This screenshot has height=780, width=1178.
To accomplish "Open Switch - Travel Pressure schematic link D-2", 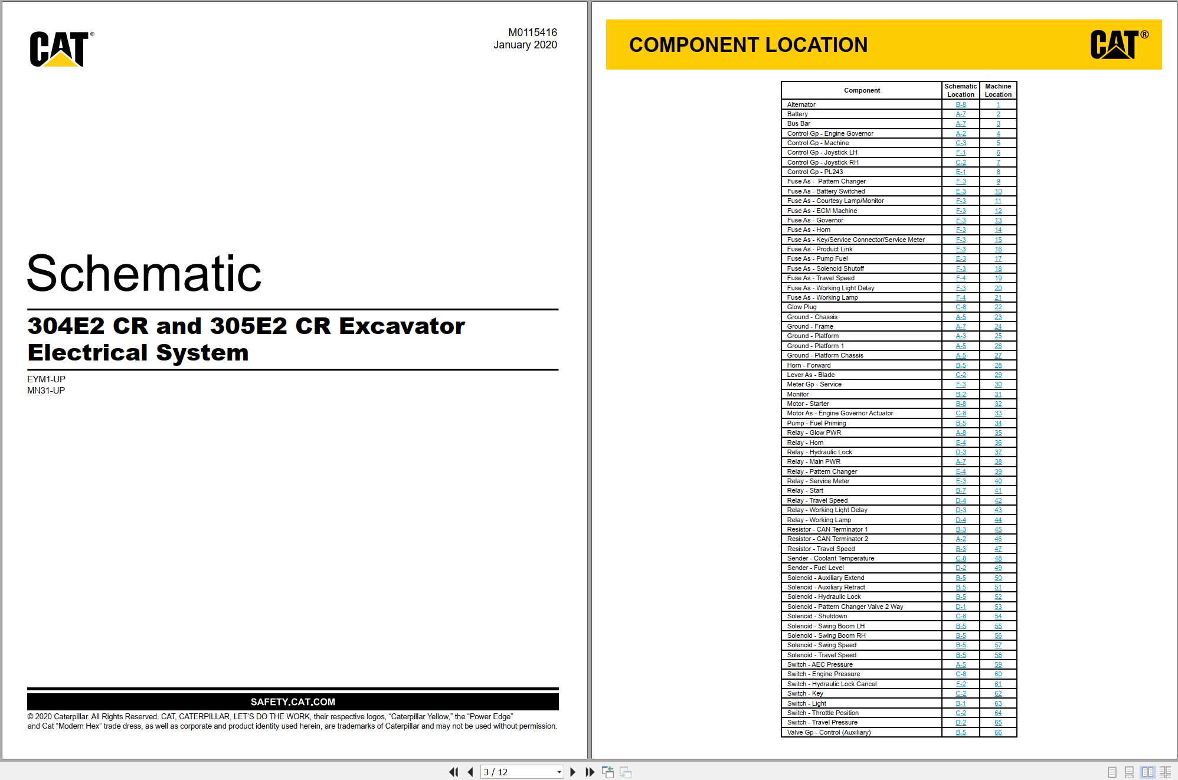I will (961, 722).
